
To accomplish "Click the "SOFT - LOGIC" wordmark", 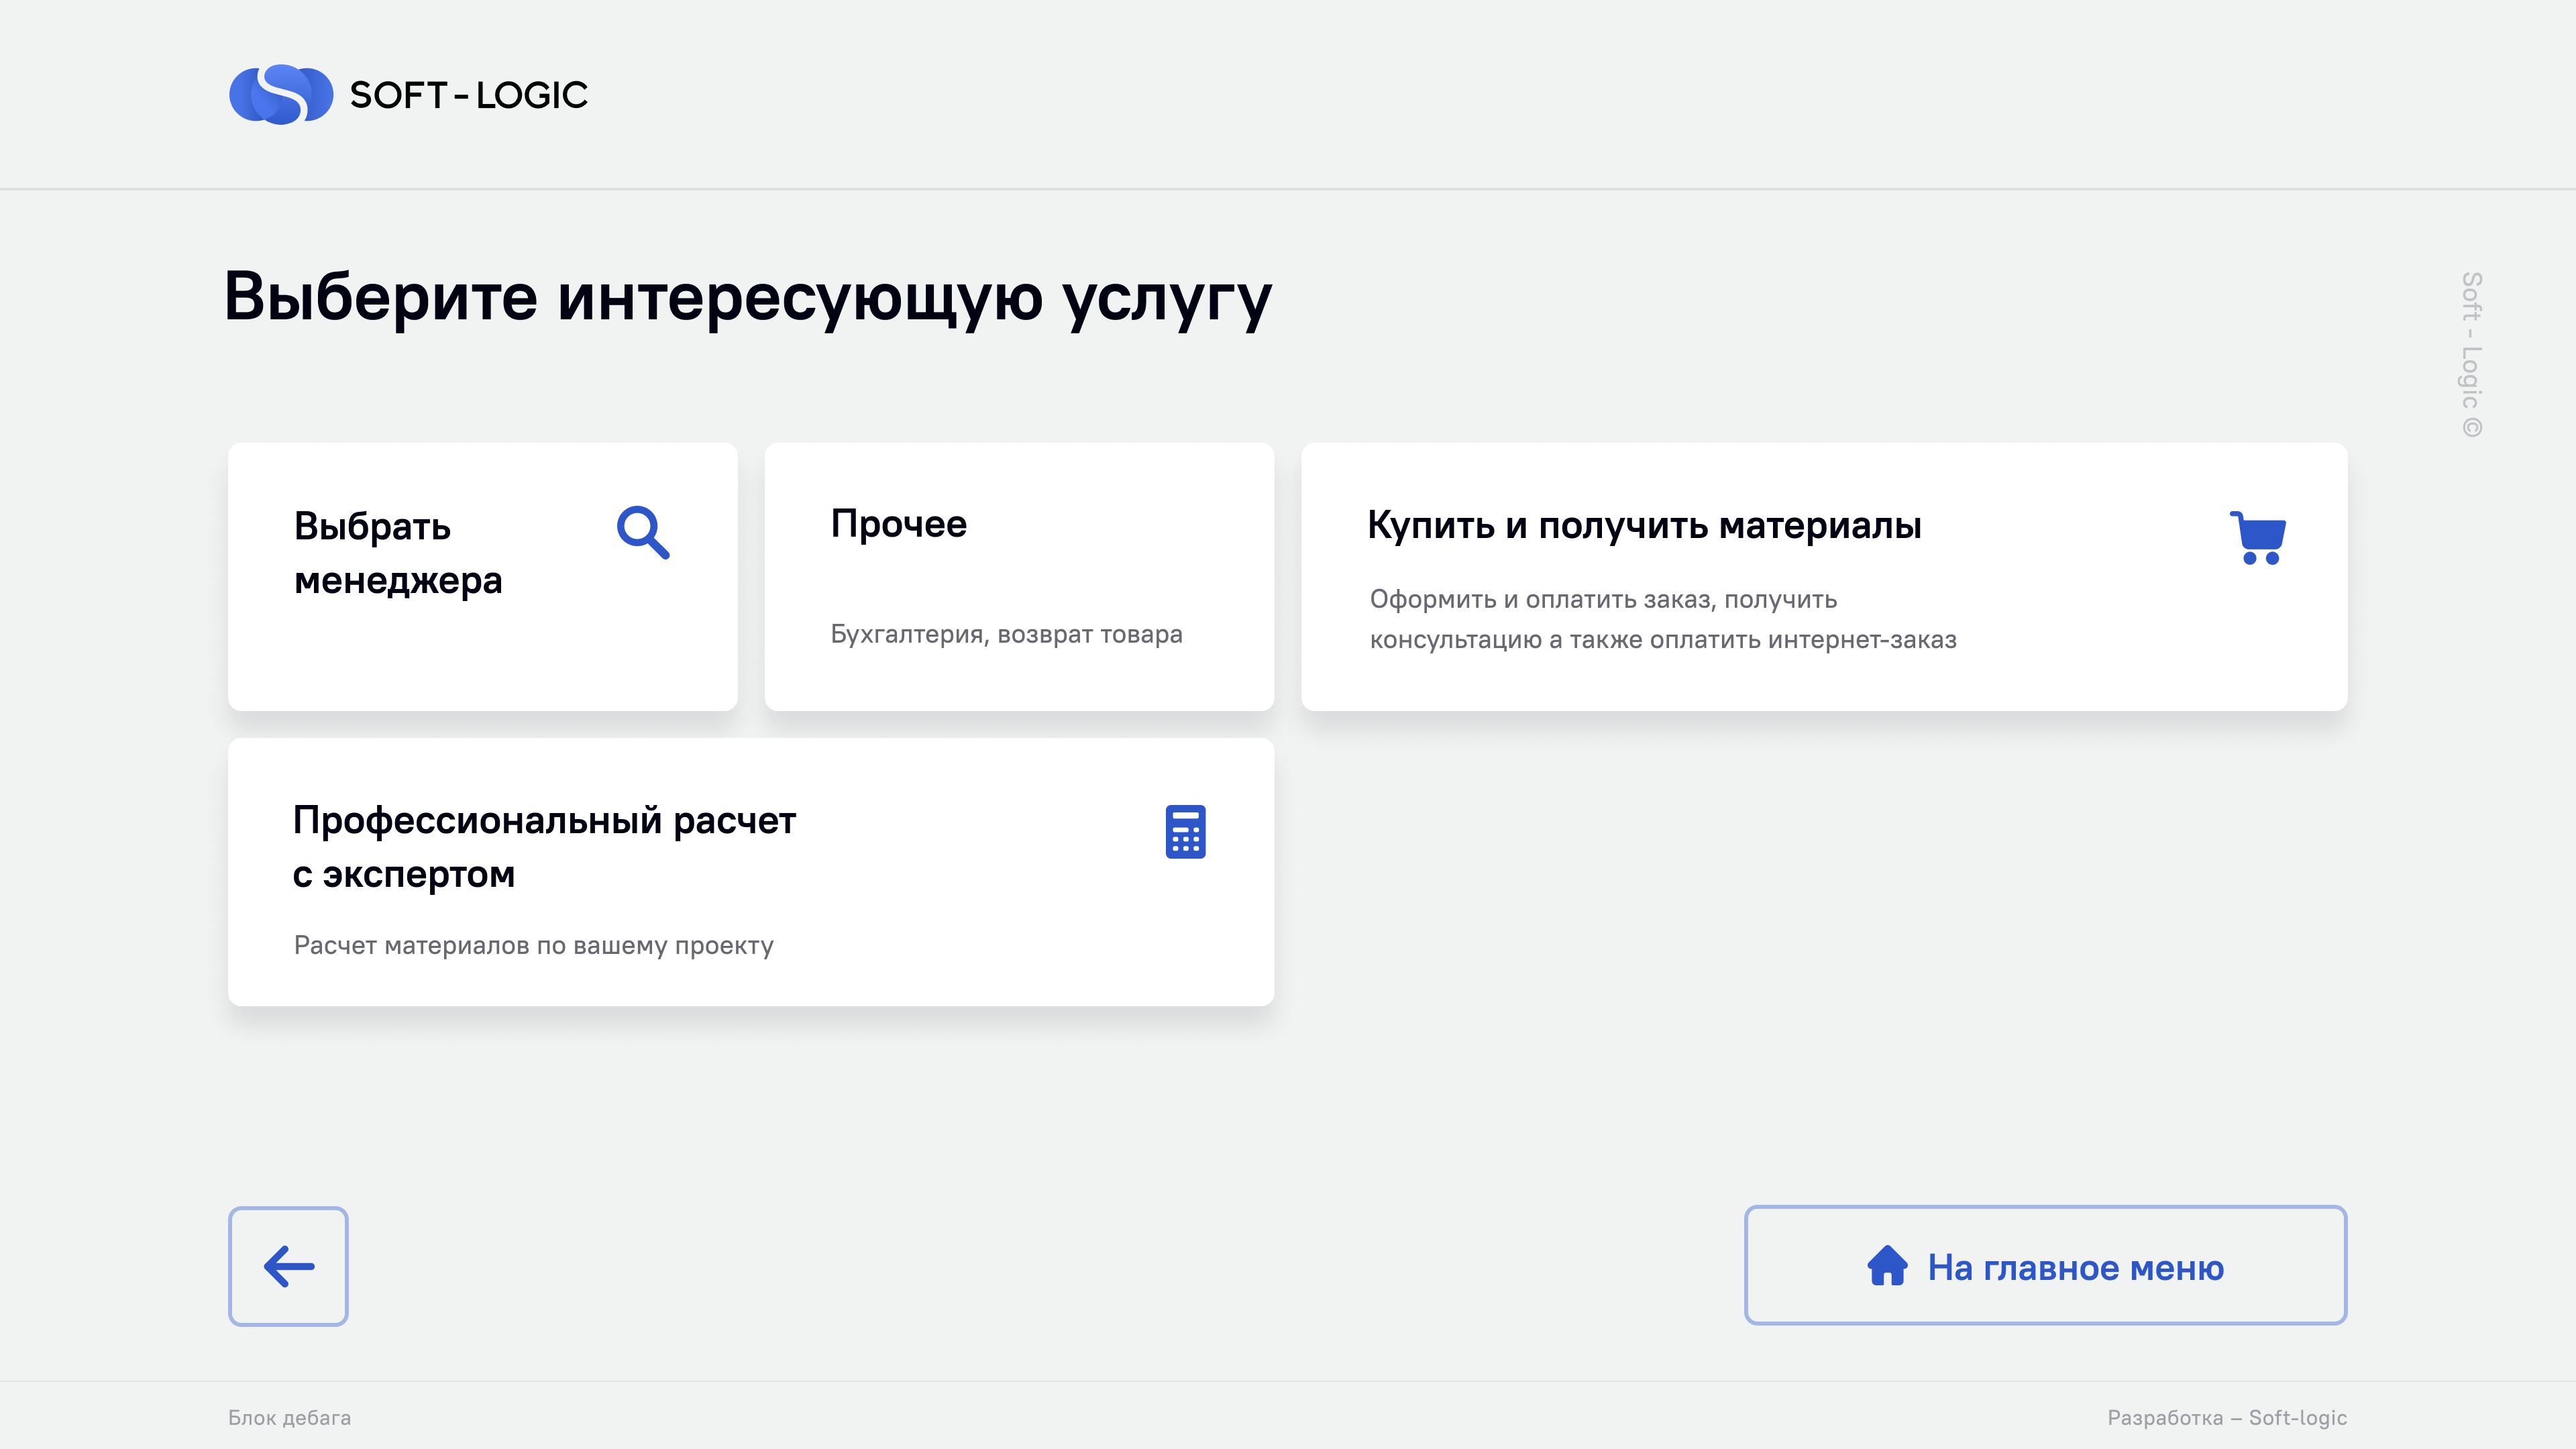I will (468, 95).
